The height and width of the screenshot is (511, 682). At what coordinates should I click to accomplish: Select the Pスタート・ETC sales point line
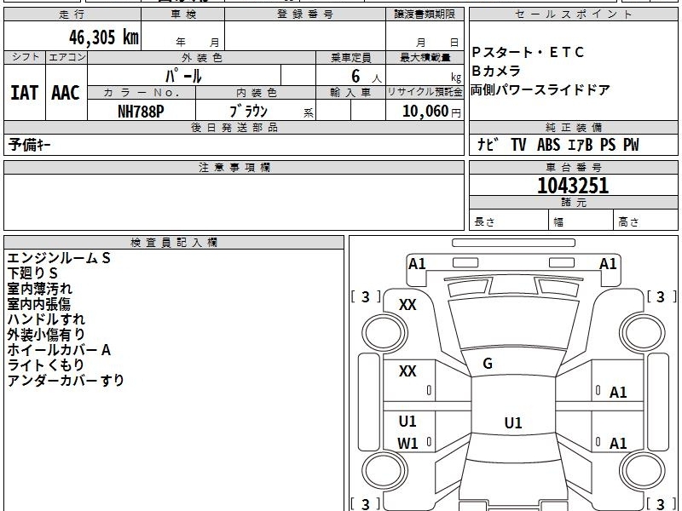pyautogui.click(x=527, y=52)
